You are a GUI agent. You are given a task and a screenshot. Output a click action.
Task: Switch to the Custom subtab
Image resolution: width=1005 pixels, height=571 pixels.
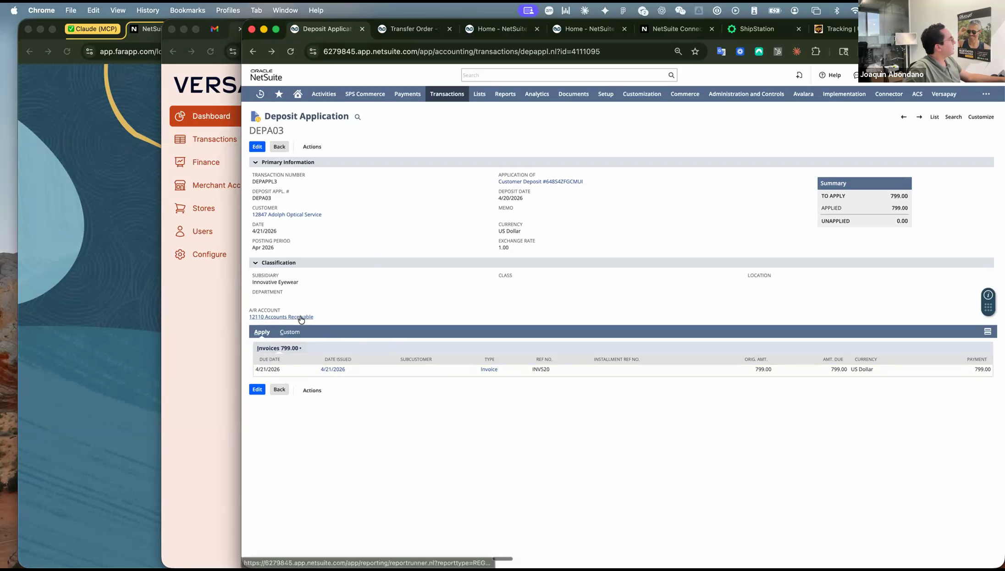(x=290, y=332)
